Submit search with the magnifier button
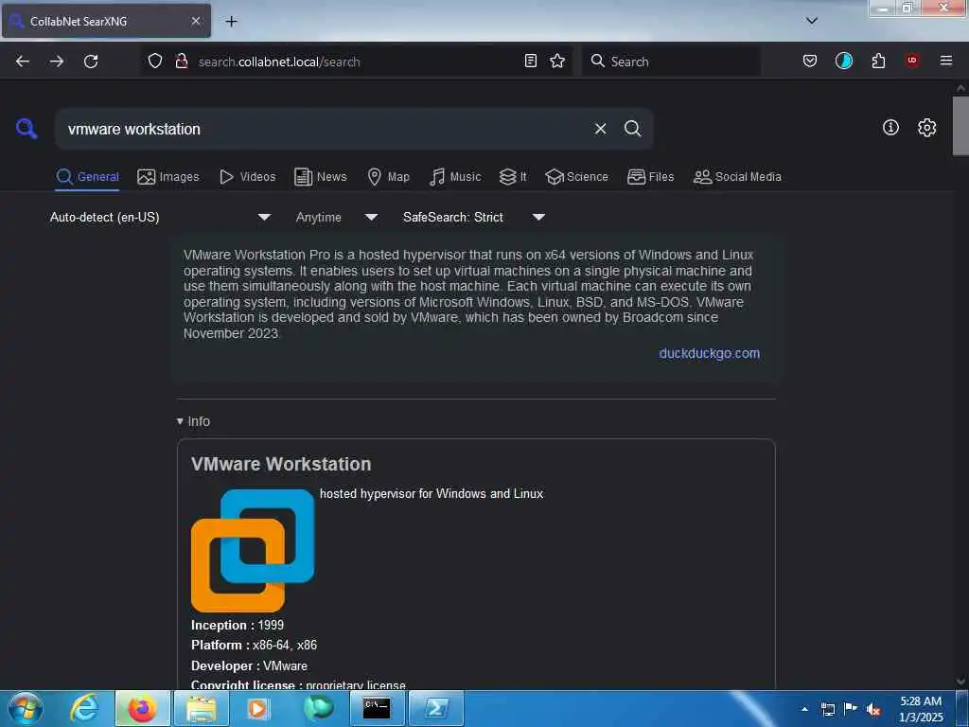 click(x=632, y=129)
